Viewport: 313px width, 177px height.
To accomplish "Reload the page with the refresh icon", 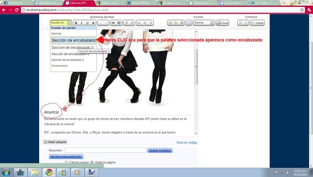I will click(x=17, y=10).
